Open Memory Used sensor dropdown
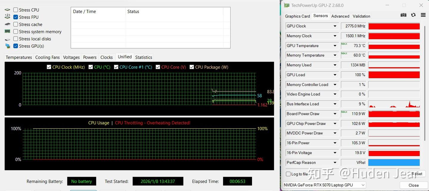Image resolution: width=429 pixels, height=191 pixels. (x=335, y=65)
